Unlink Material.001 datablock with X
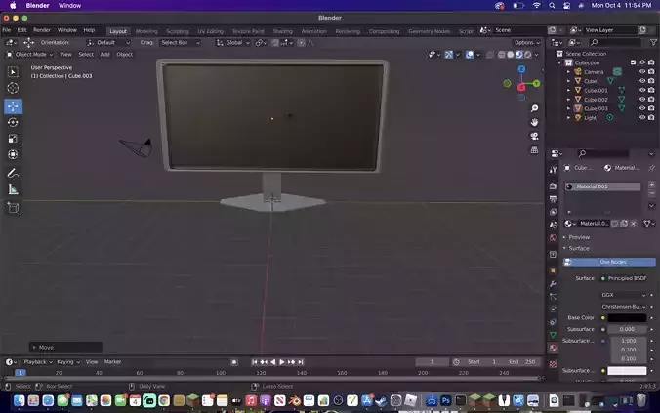 click(633, 224)
